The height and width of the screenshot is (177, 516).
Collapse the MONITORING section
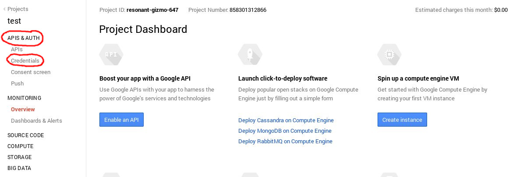click(x=25, y=98)
